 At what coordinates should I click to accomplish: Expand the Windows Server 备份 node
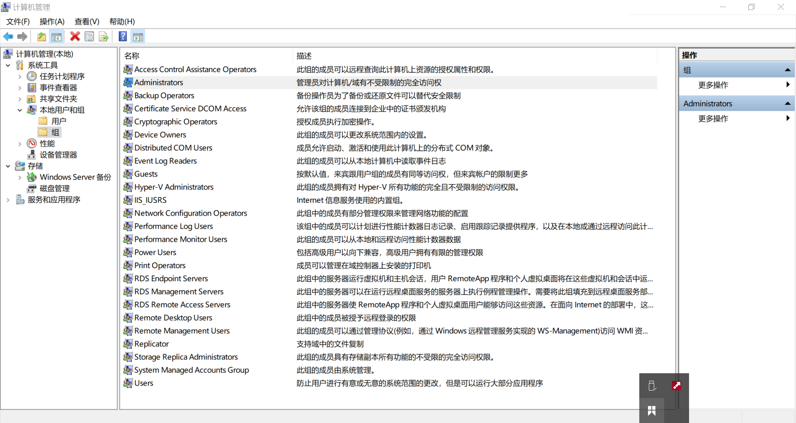pyautogui.click(x=19, y=177)
